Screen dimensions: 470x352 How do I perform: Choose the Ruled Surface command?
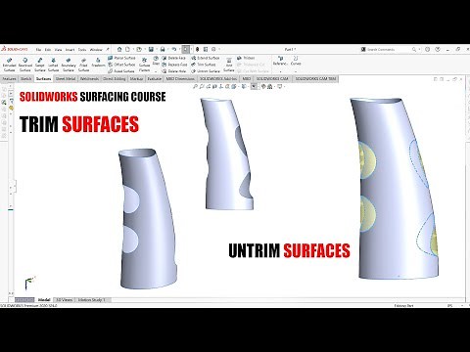(x=121, y=71)
